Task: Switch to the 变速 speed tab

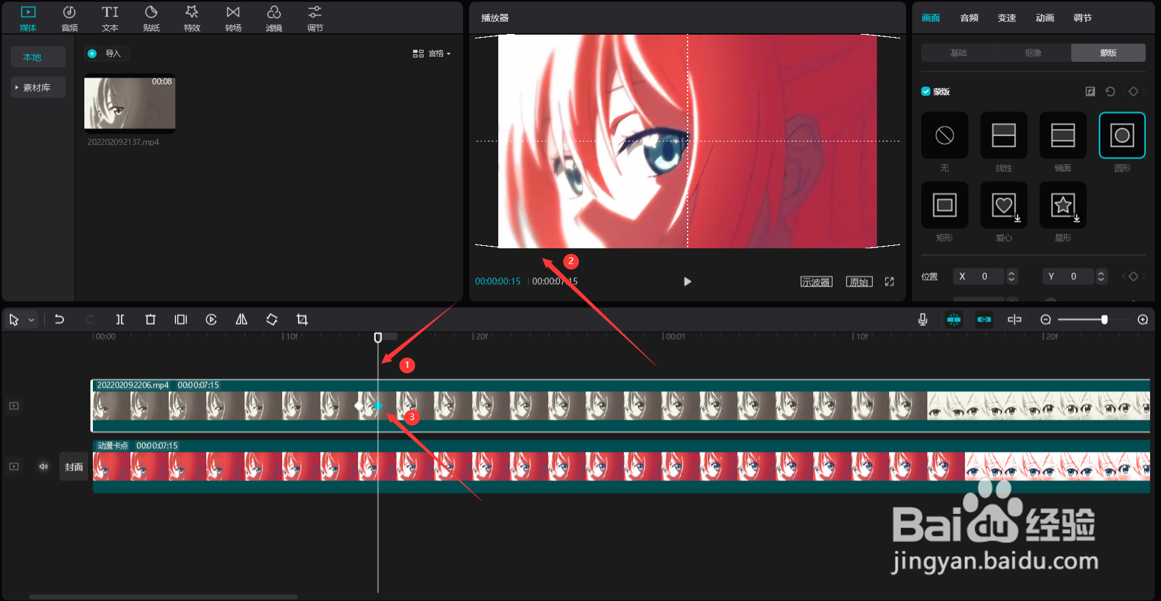Action: click(x=1006, y=18)
